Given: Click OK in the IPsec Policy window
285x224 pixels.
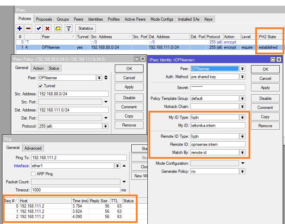Looking at the screenshot, I should (x=129, y=69).
